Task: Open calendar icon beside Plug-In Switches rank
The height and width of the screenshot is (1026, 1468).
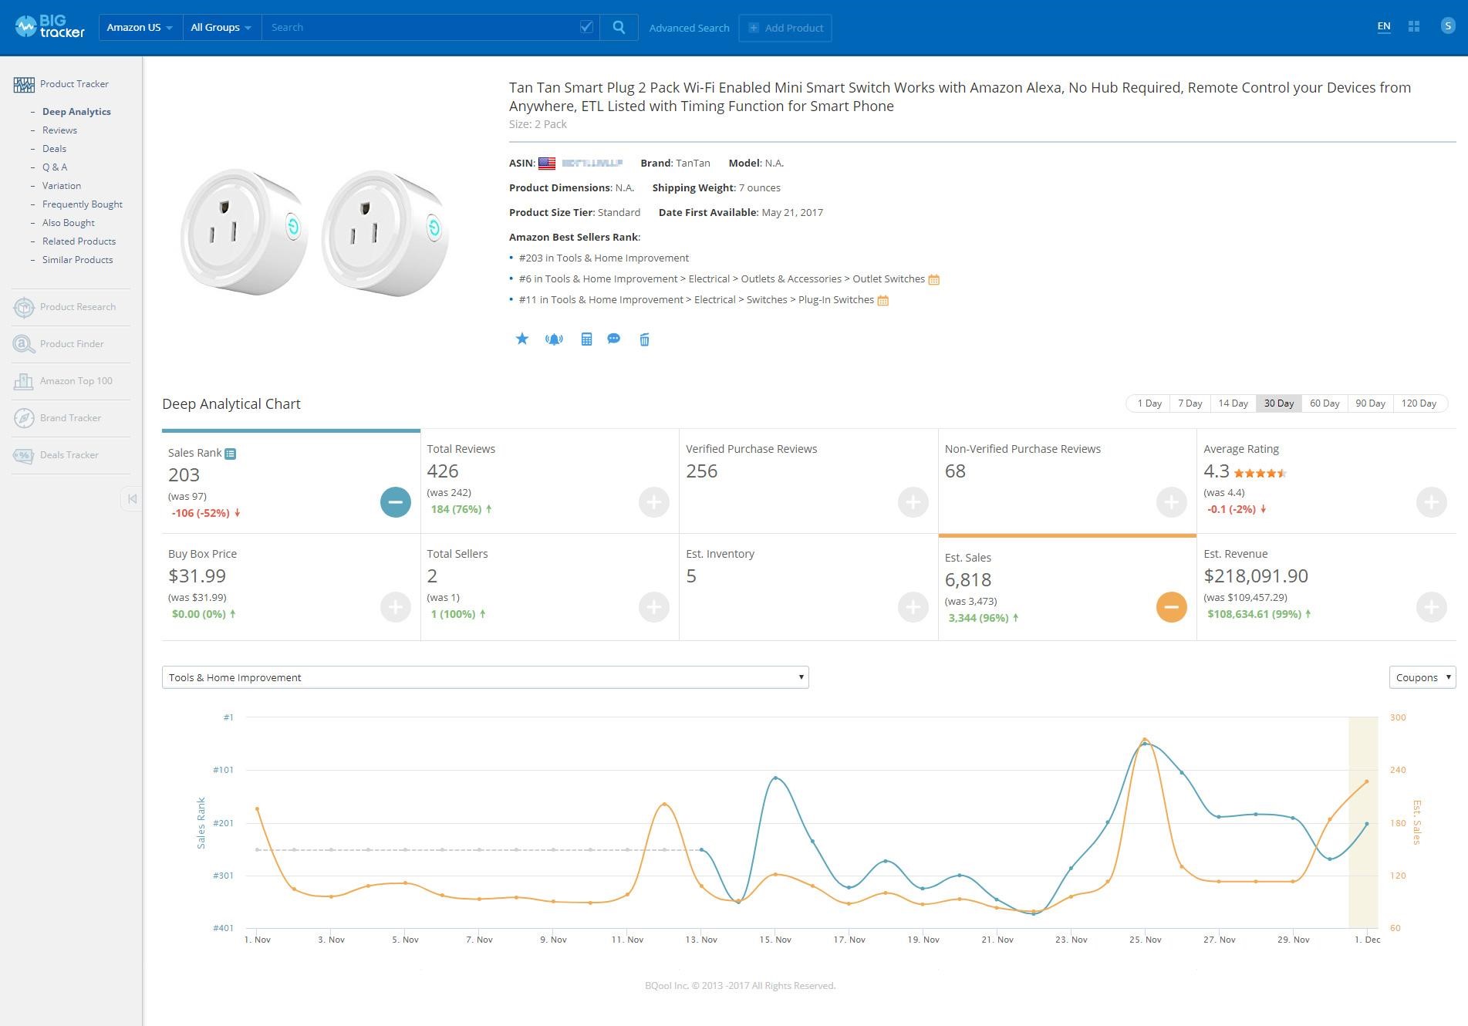Action: click(883, 300)
